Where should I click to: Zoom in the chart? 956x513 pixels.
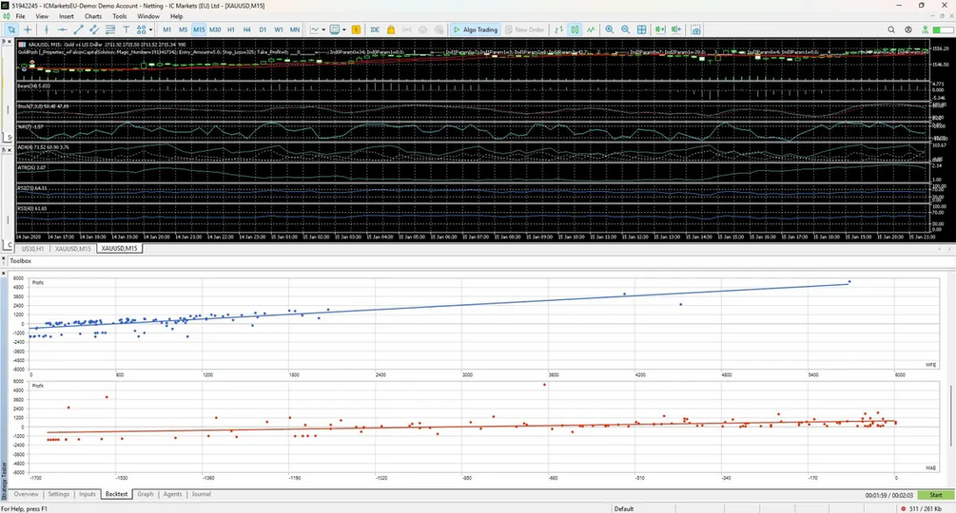[609, 29]
